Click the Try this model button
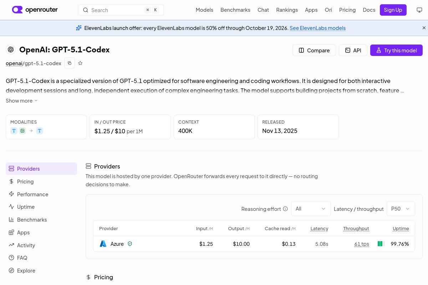 pos(396,50)
